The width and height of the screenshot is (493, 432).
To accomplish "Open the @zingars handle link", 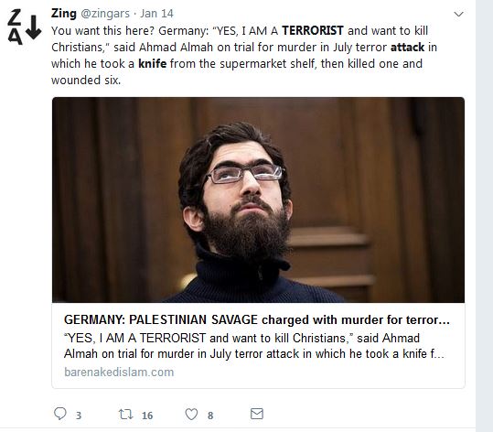I will pyautogui.click(x=105, y=14).
